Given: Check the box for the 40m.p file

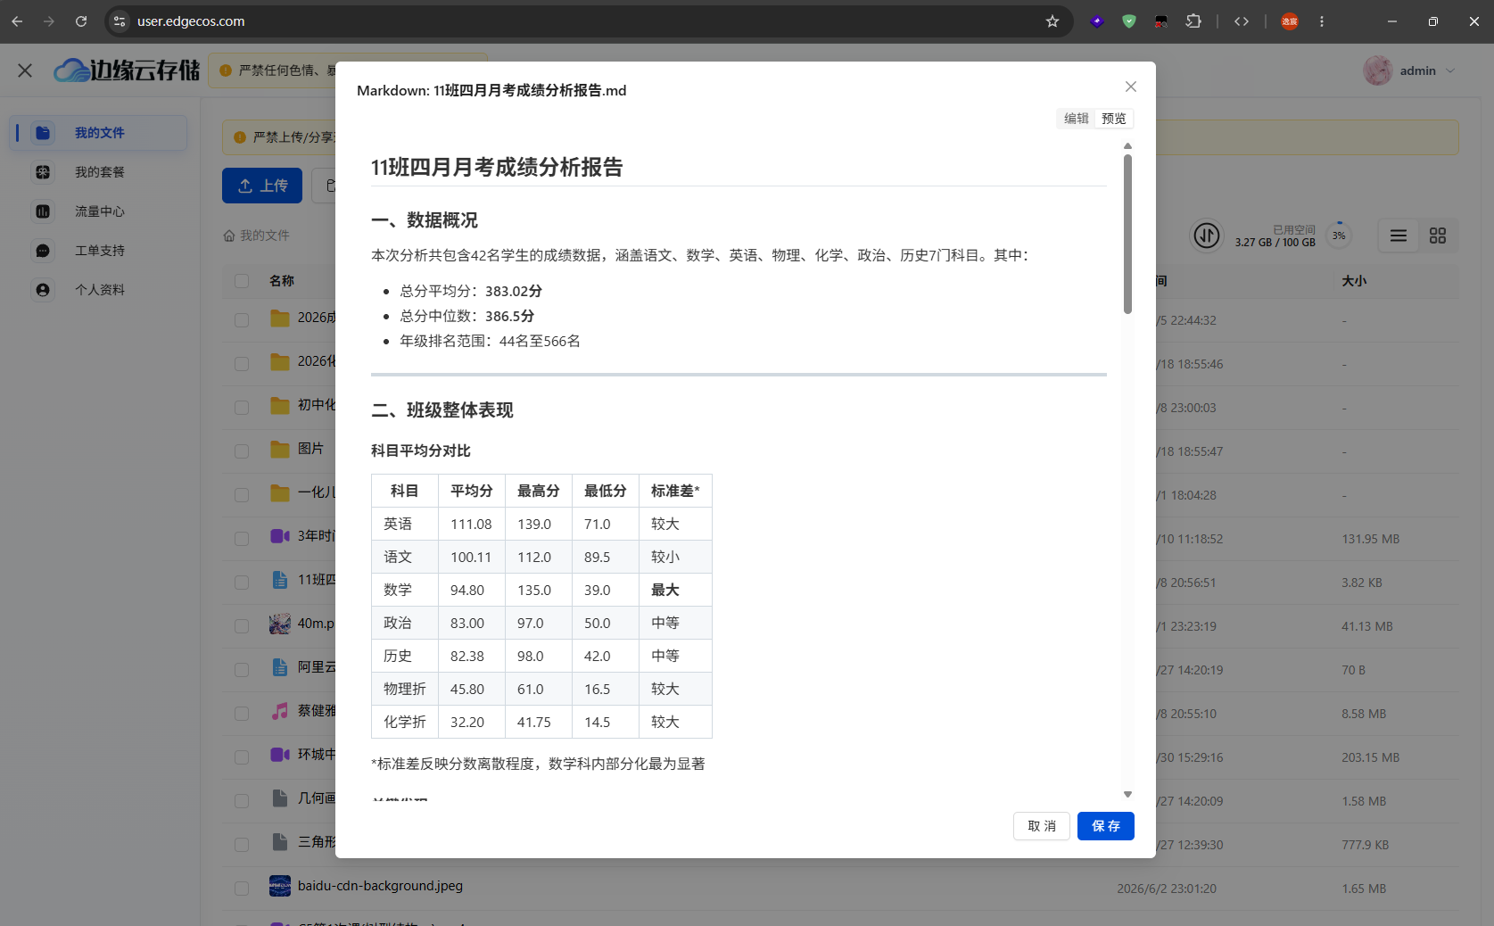Looking at the screenshot, I should coord(242,625).
